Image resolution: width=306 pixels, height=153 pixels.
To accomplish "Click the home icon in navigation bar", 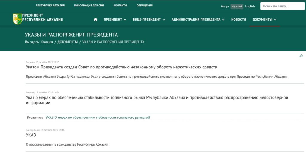I will (x=96, y=20).
